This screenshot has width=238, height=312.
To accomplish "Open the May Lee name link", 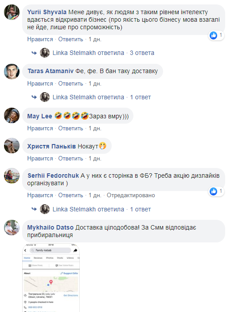I will 39,116.
